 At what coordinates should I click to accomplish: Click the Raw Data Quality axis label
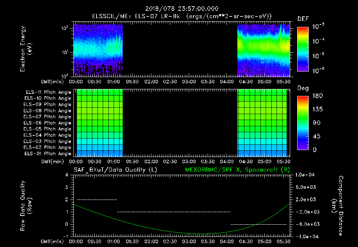coord(26,206)
